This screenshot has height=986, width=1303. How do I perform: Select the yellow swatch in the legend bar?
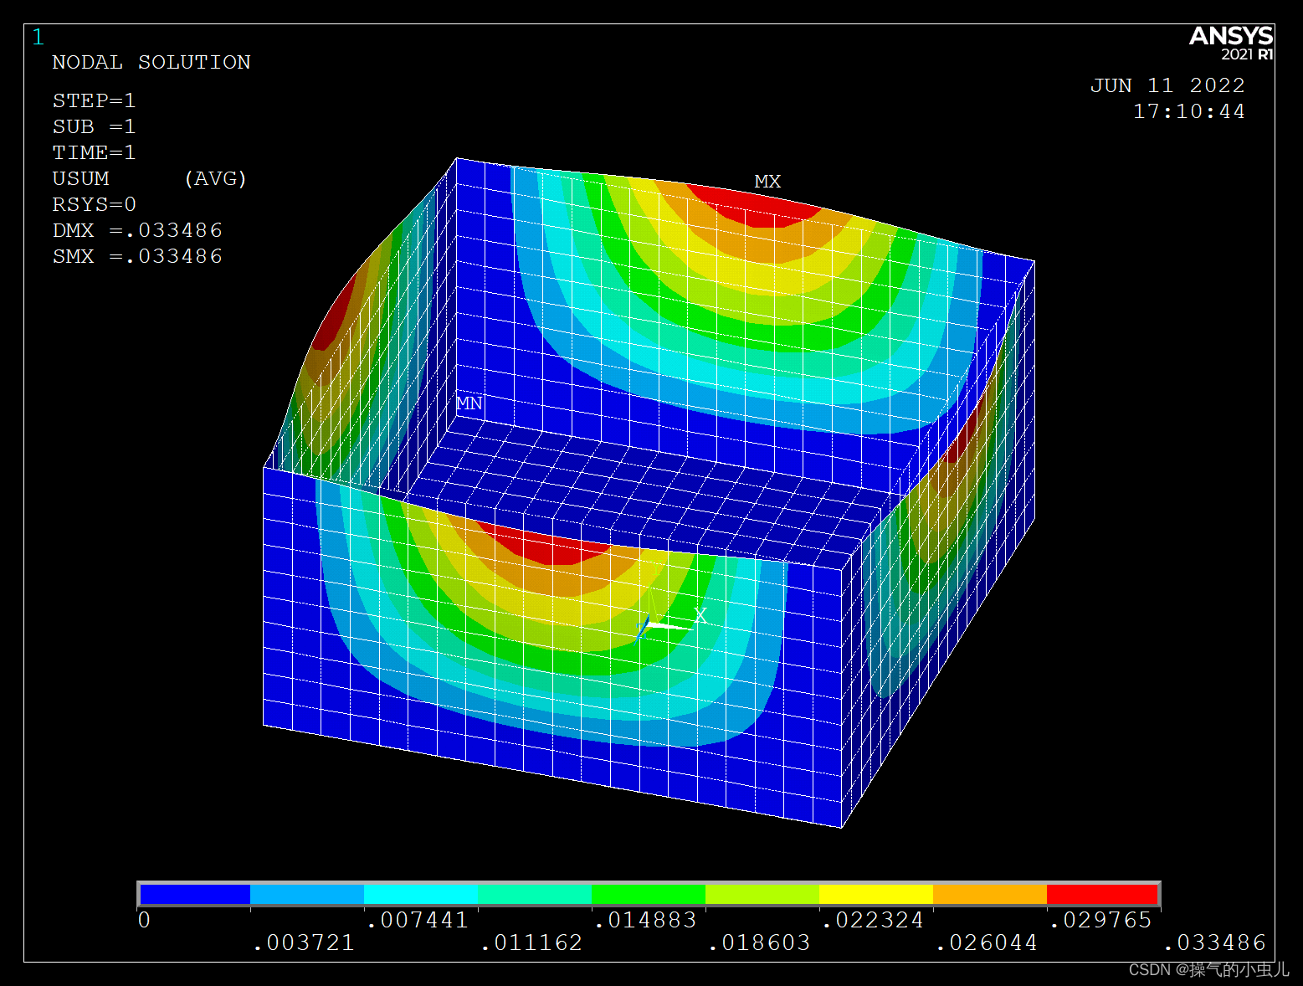(x=875, y=895)
